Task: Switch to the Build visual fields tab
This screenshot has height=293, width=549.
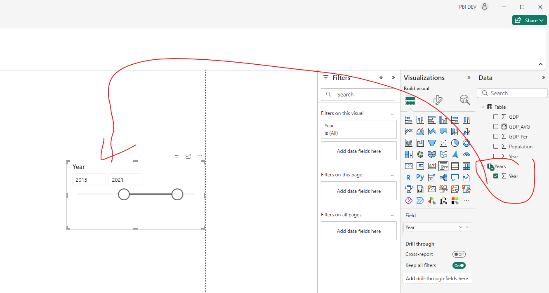Action: click(410, 100)
